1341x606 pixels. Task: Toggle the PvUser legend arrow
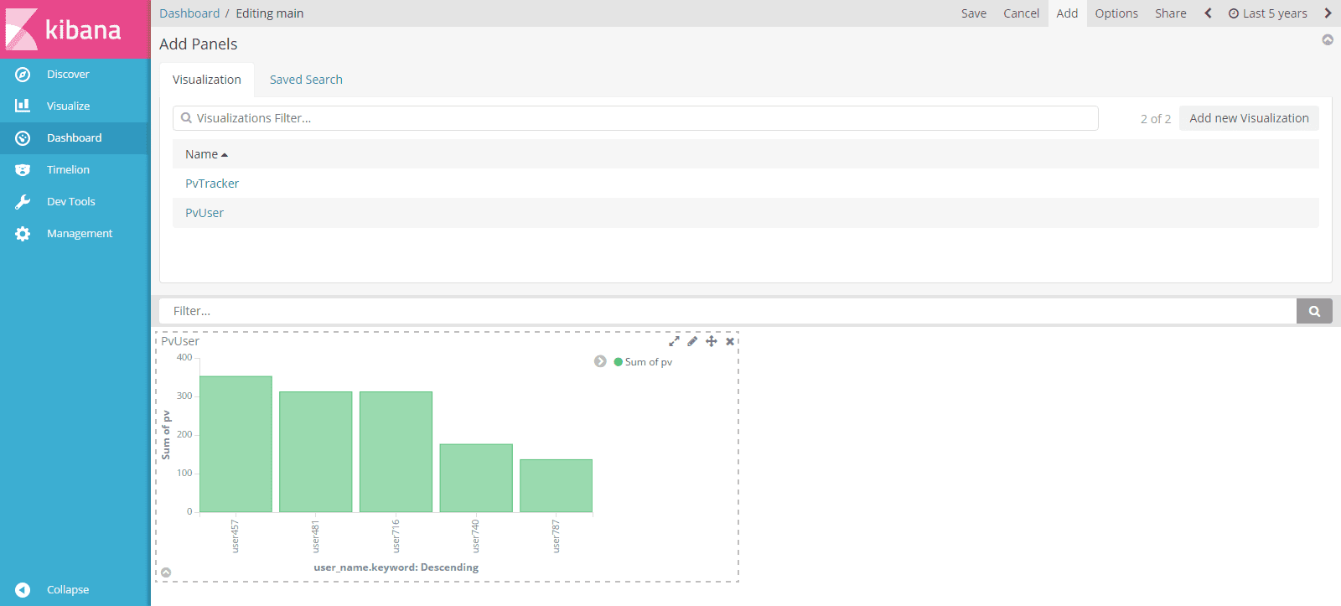pos(600,361)
